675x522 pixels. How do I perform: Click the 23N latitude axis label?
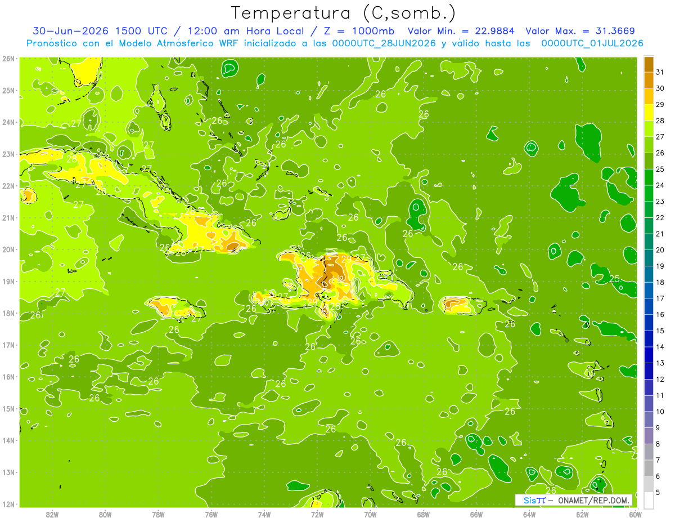(x=8, y=154)
